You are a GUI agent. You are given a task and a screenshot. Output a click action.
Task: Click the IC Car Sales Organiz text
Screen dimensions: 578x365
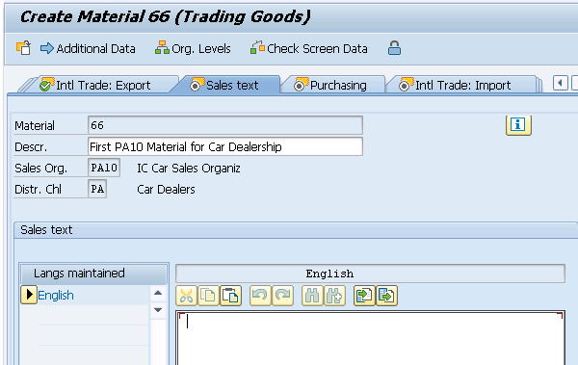(x=189, y=169)
